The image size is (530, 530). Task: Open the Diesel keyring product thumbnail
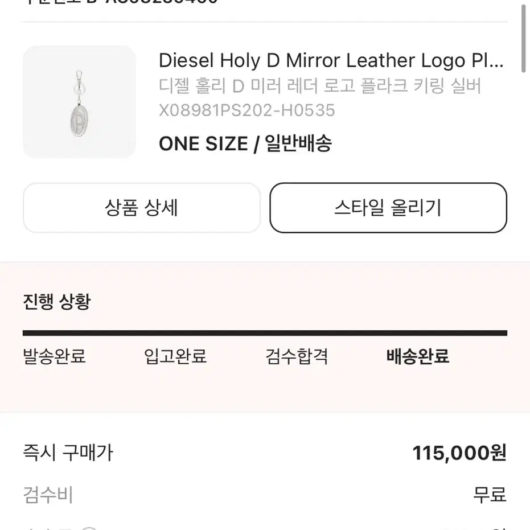(80, 102)
